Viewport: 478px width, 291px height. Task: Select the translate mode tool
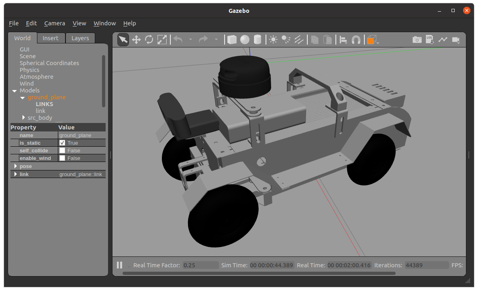click(x=136, y=39)
